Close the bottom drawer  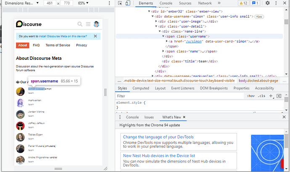pyautogui.click(x=284, y=117)
